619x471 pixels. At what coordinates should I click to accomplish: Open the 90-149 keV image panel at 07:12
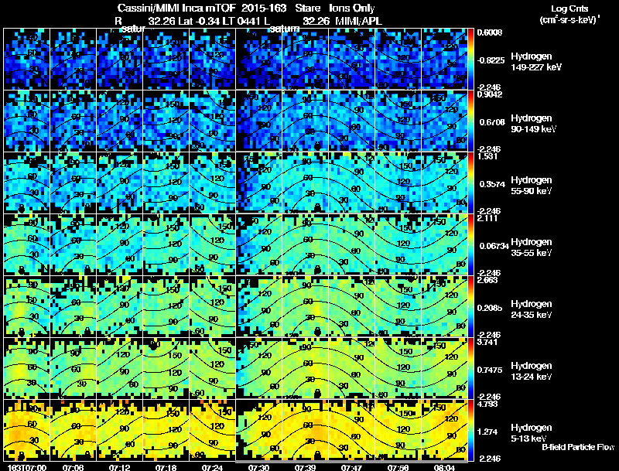pyautogui.click(x=119, y=121)
